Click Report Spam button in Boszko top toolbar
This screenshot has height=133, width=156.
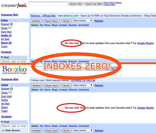52,85
